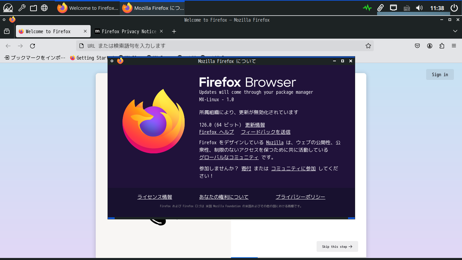Open the 'Firefox ヘルプ' link
Screen dimensions: 462x260
point(216,132)
